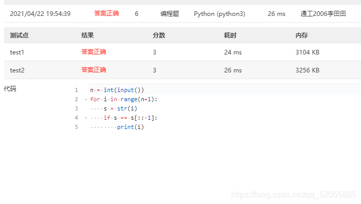Collapse the for loop fold arrow on line 2
This screenshot has width=361, height=204.
click(x=86, y=100)
